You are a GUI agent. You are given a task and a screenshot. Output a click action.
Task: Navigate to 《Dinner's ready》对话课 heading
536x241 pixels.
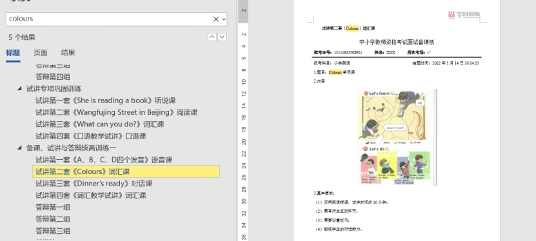tap(94, 183)
